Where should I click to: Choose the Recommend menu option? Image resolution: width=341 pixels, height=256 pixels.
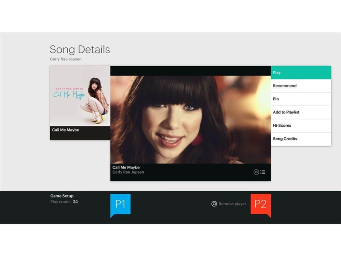coord(301,86)
